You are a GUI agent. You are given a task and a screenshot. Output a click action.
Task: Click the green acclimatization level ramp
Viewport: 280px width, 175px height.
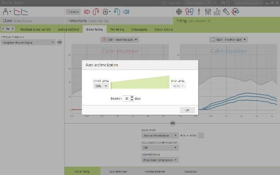pos(140,83)
